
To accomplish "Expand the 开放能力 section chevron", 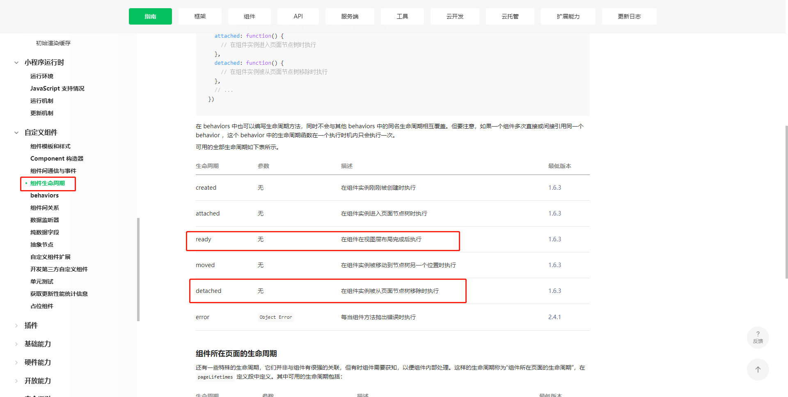I will tap(16, 381).
